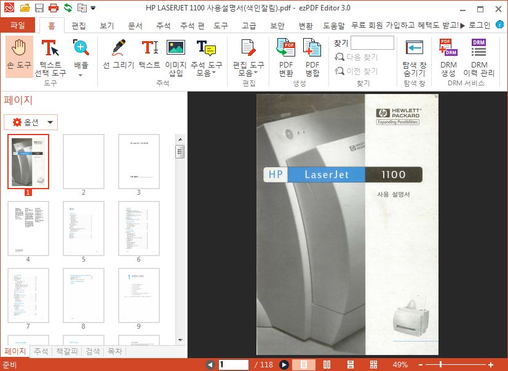The width and height of the screenshot is (508, 371).
Task: Click the zoom slider handle
Action: tap(440, 365)
